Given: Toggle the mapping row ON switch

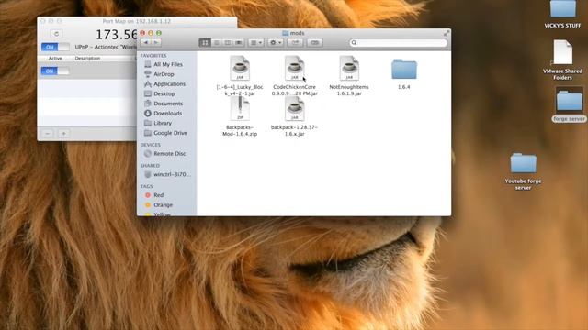Looking at the screenshot, I should coord(55,71).
